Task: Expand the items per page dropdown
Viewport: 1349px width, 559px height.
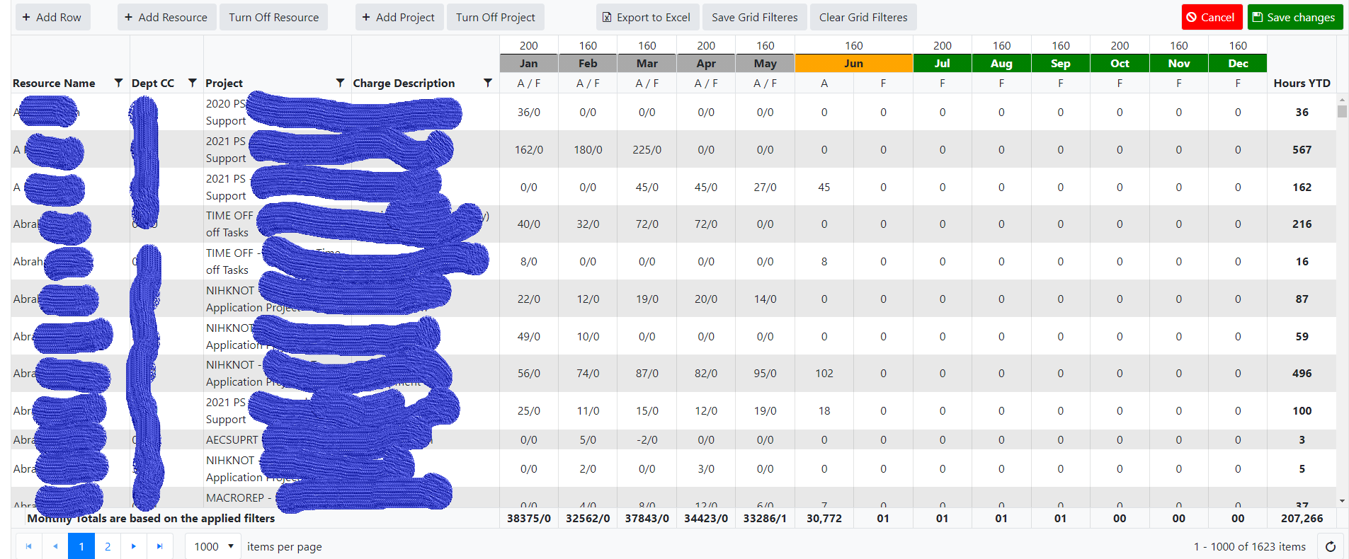Action: point(213,546)
